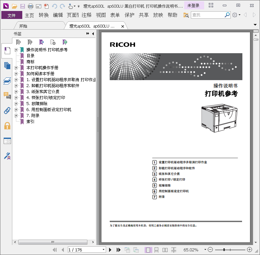Select the 索引 bookmark

[x=31, y=122]
